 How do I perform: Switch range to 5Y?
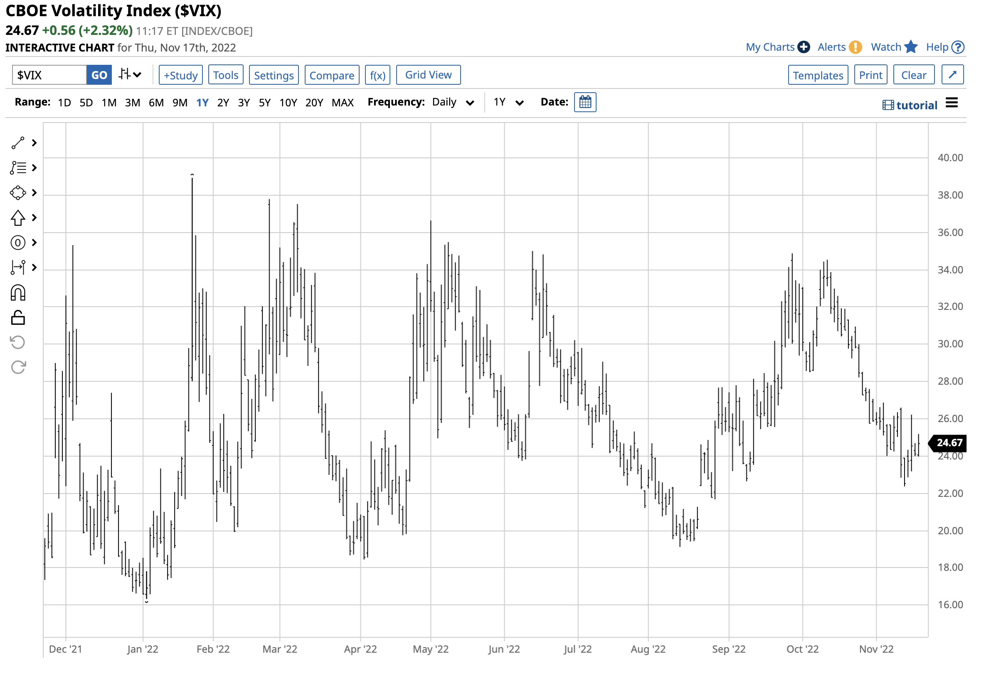(264, 103)
